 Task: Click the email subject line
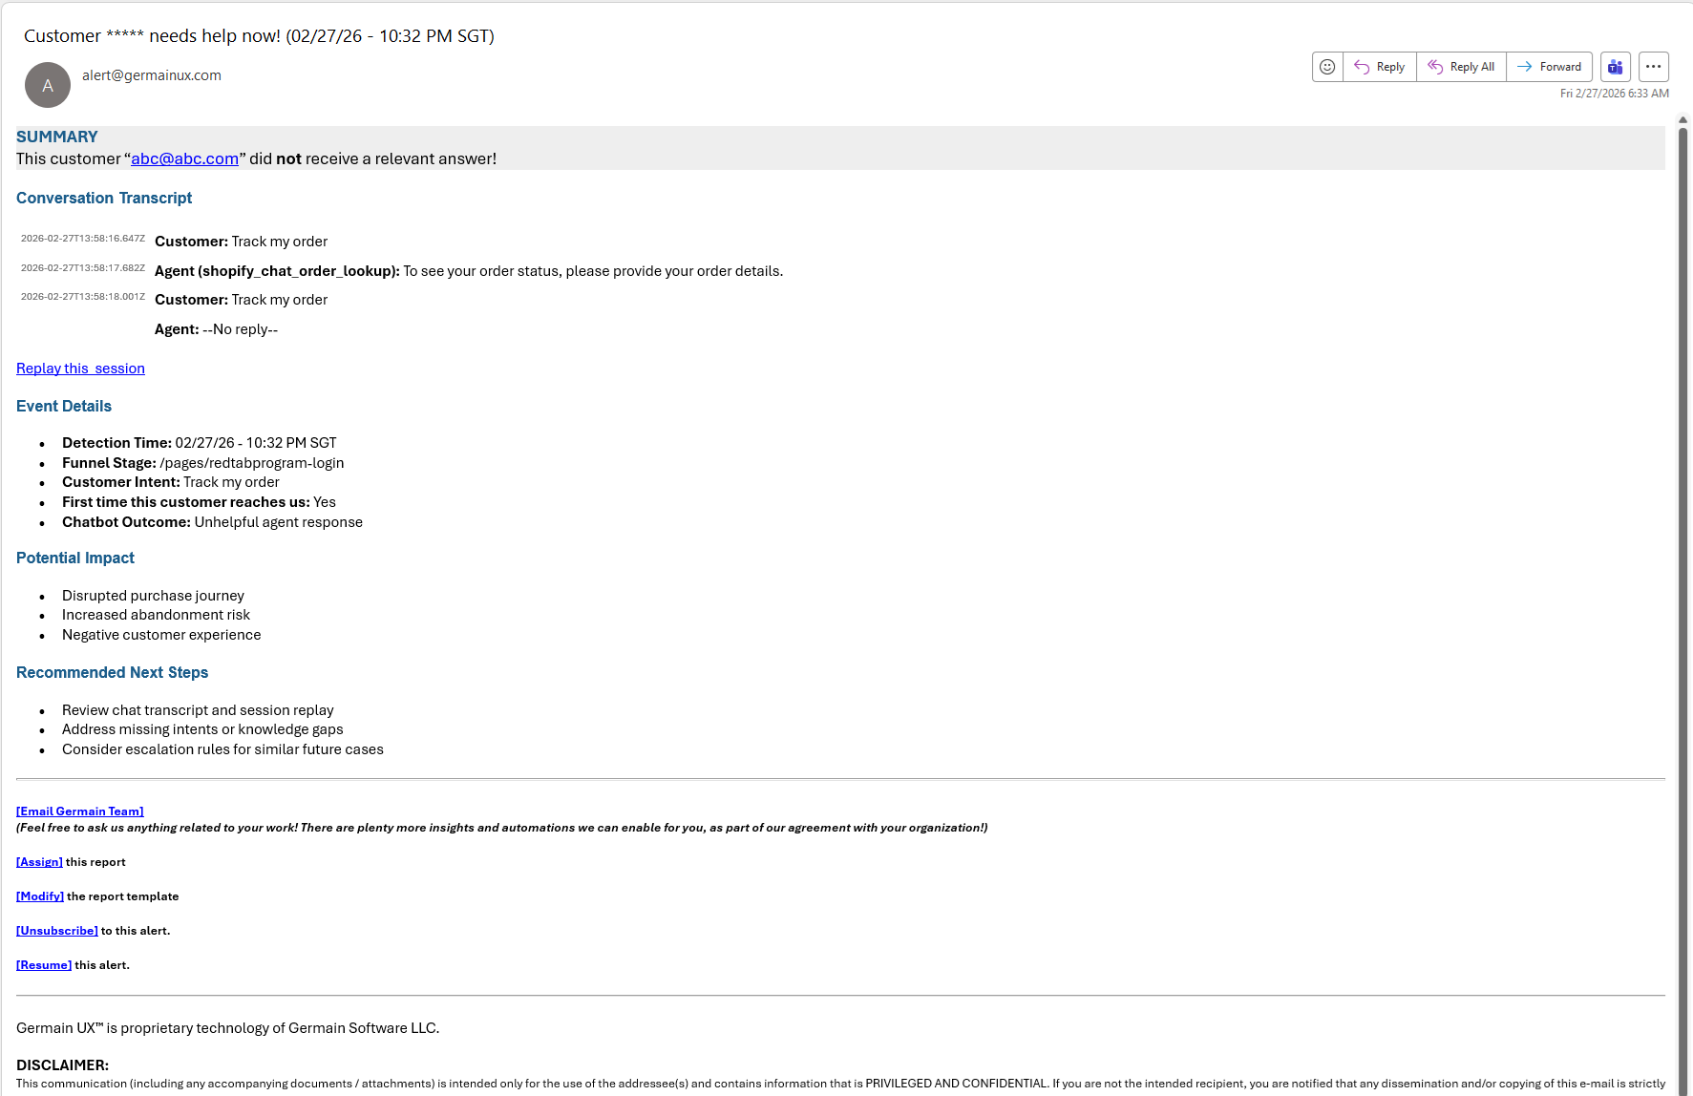click(x=259, y=36)
